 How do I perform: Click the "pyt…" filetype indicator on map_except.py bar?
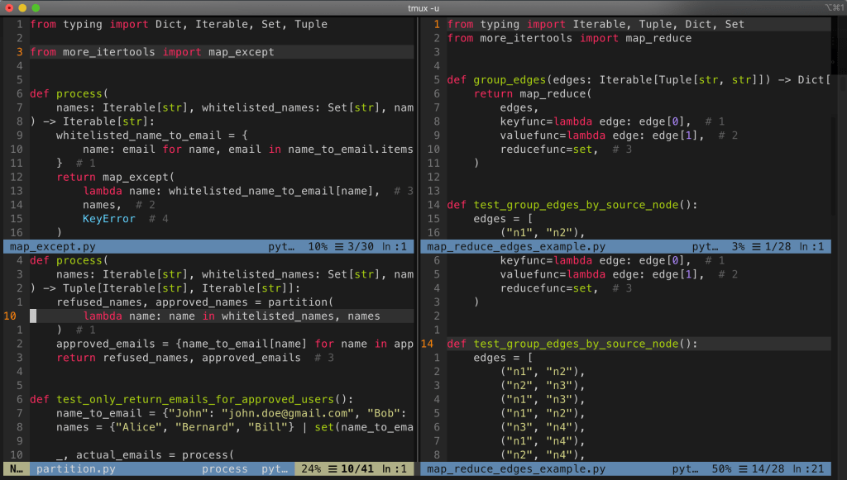click(281, 245)
